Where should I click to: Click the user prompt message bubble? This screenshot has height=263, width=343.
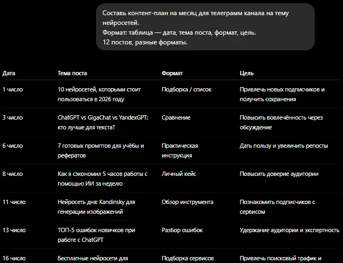[205, 27]
